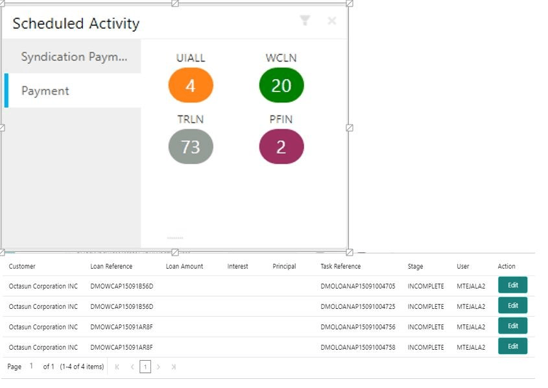Select the Payment tab
The width and height of the screenshot is (548, 388).
[x=73, y=91]
